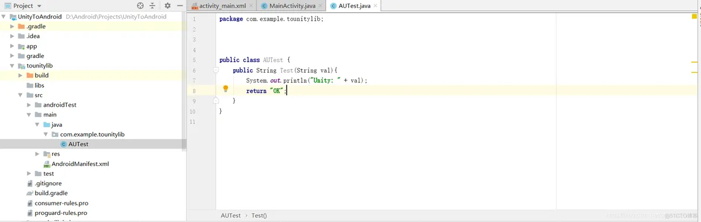Expand the gradle folder arrow

click(x=12, y=56)
